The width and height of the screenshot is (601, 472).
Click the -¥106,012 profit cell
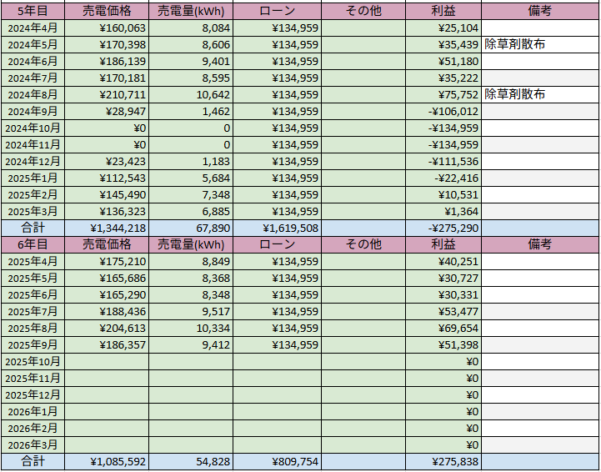(x=443, y=111)
